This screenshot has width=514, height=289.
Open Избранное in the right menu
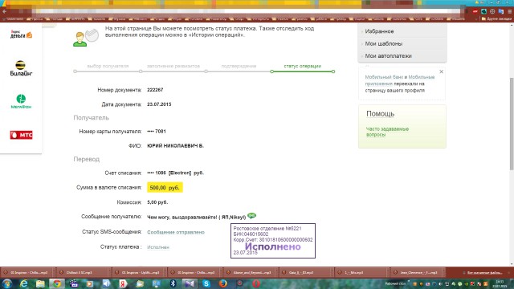(x=379, y=31)
